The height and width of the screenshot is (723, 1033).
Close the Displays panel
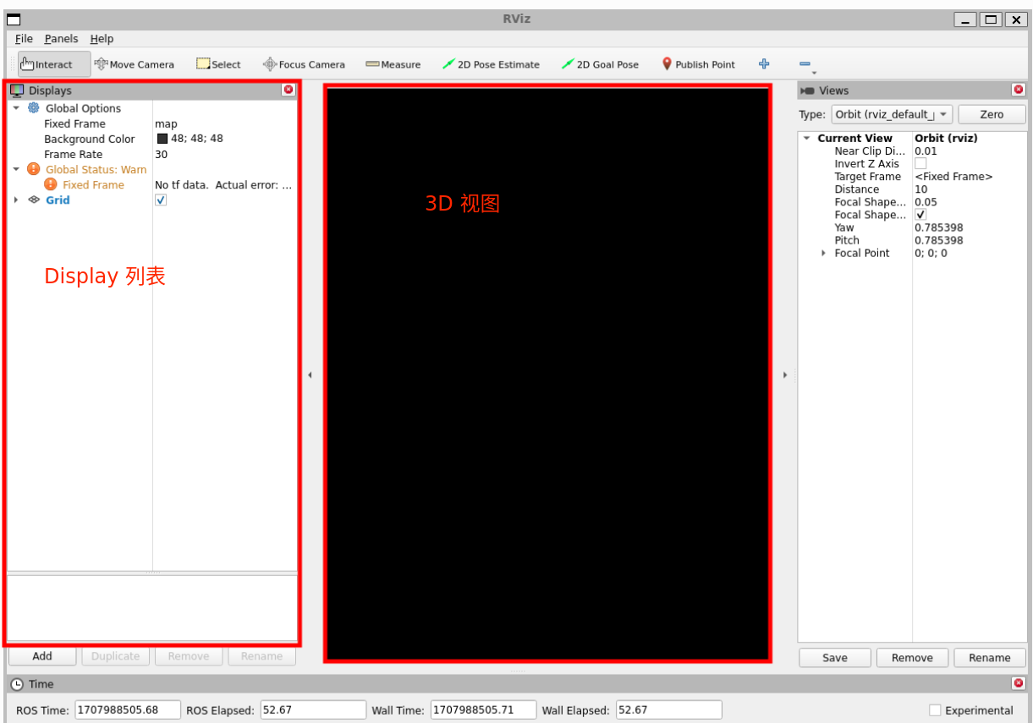[x=288, y=90]
